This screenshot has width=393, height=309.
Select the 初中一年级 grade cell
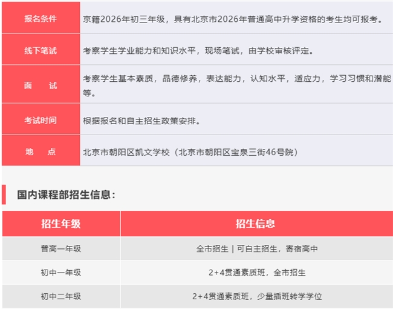pos(61,273)
